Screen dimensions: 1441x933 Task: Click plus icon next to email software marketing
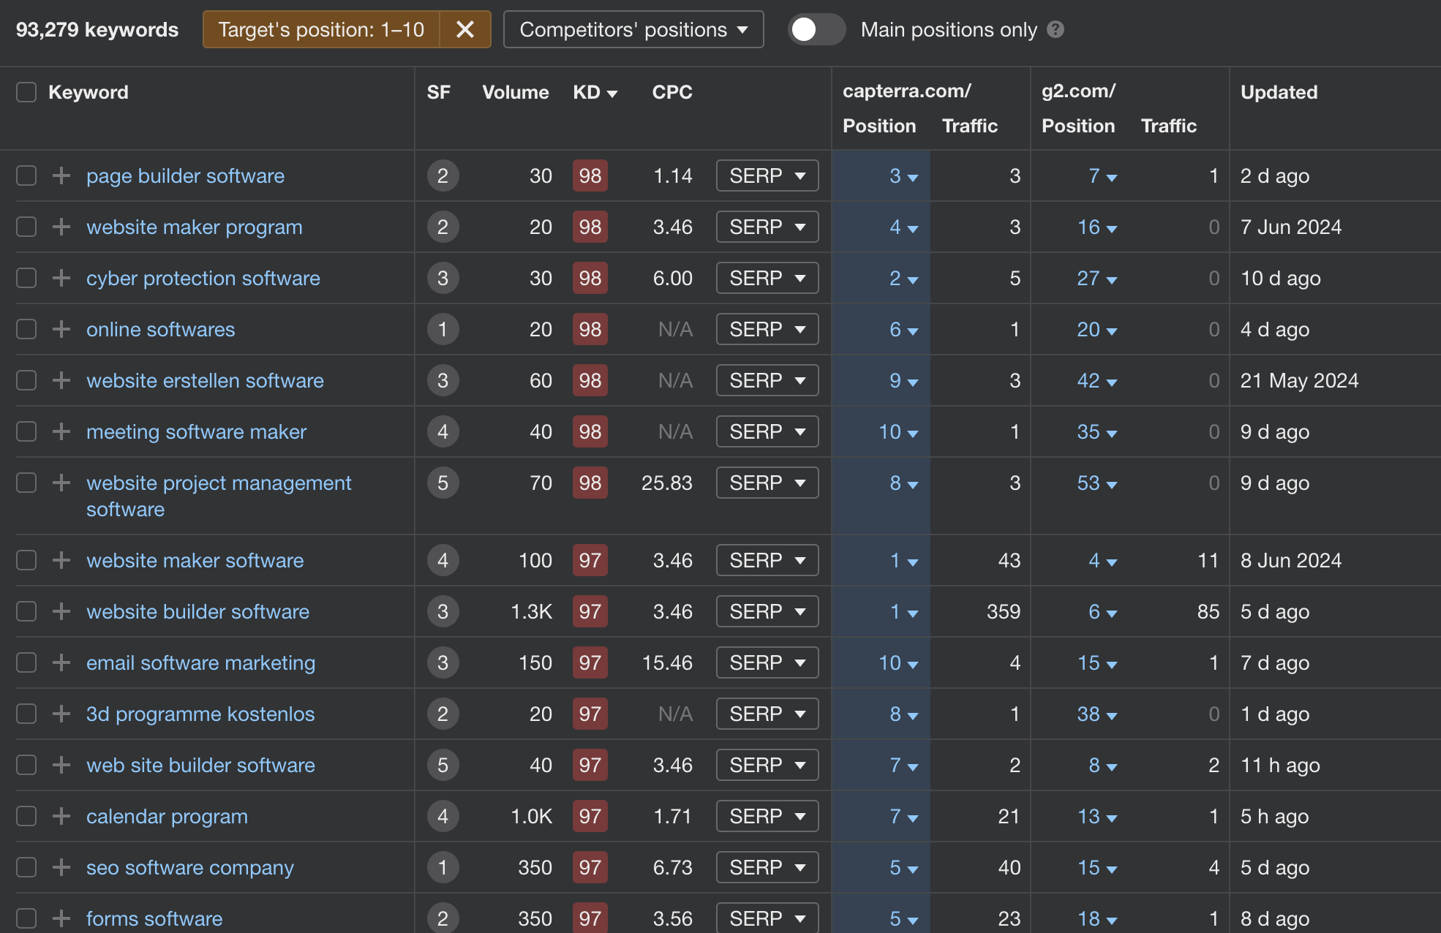coord(61,662)
